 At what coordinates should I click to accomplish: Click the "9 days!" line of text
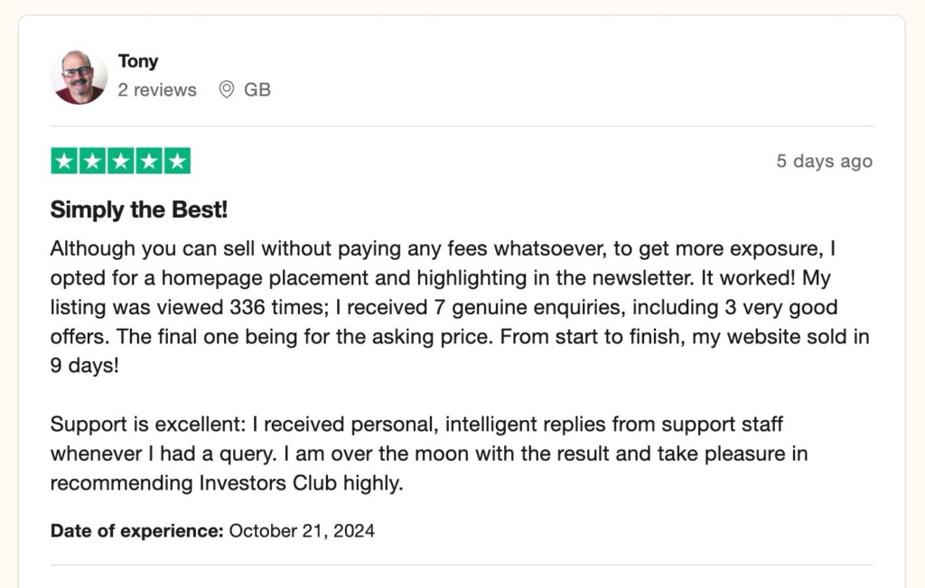tap(84, 368)
